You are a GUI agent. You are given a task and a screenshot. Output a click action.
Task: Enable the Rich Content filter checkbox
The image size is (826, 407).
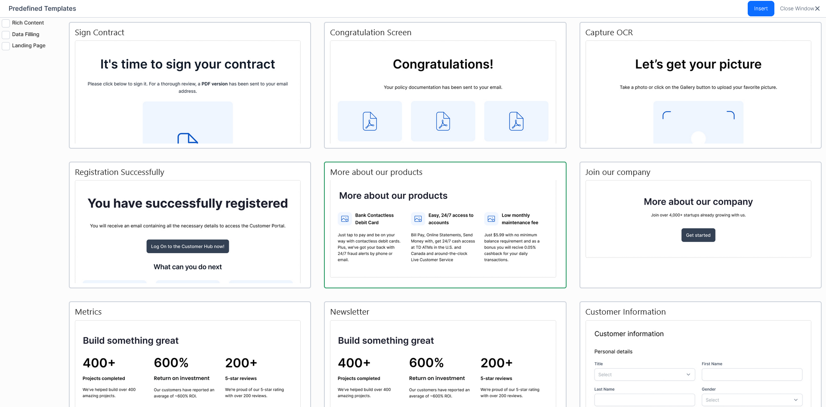pos(6,23)
